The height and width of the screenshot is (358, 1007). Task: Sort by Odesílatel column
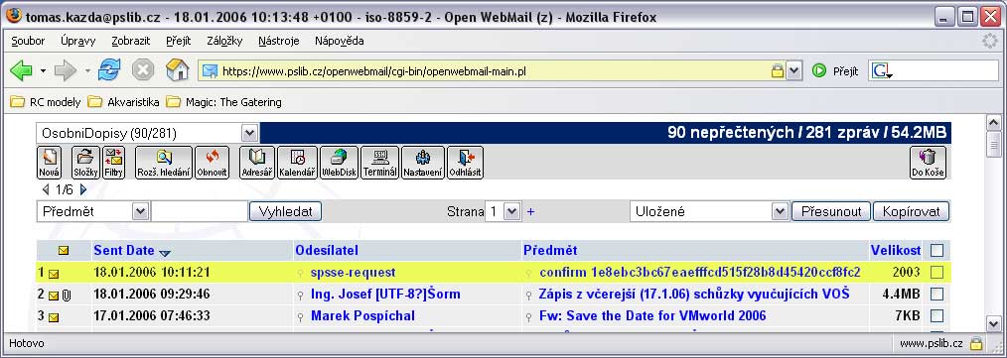point(327,250)
